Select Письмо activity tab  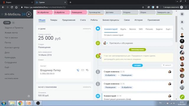pyautogui.click(x=149, y=29)
